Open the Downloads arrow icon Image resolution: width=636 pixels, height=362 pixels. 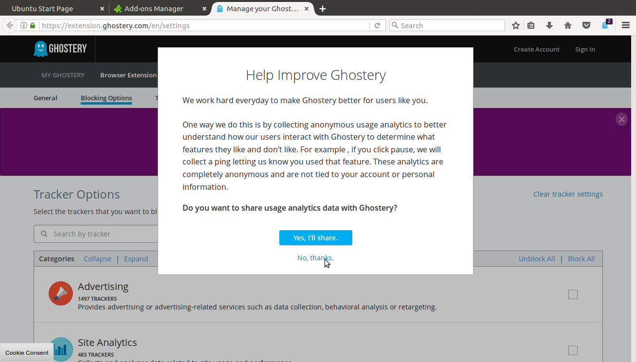549,25
